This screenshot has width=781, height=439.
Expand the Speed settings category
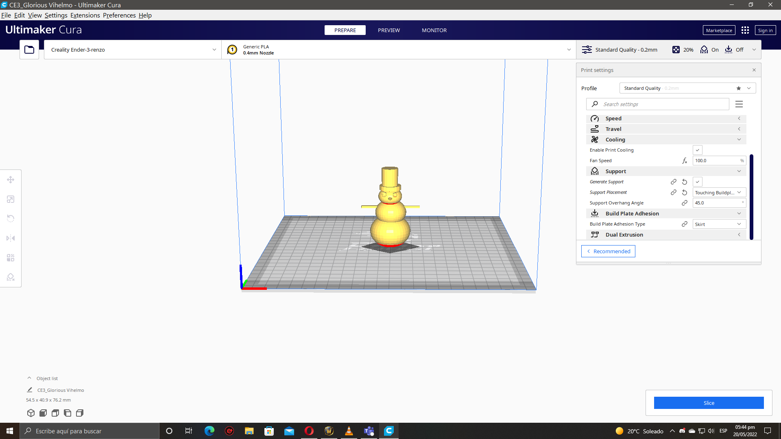click(x=666, y=118)
